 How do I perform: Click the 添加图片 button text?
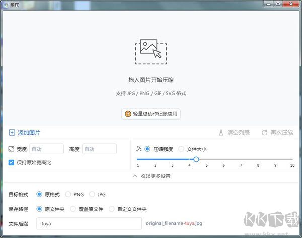pyautogui.click(x=29, y=133)
